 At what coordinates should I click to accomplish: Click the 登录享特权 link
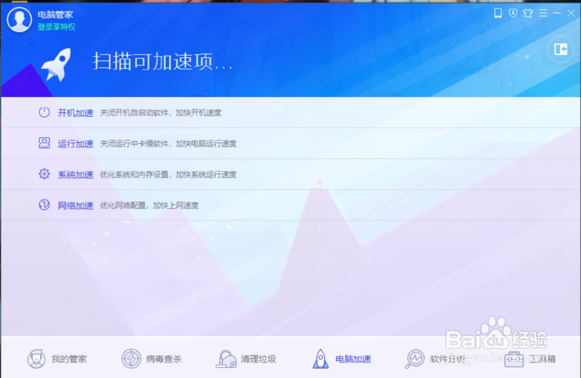(x=55, y=27)
